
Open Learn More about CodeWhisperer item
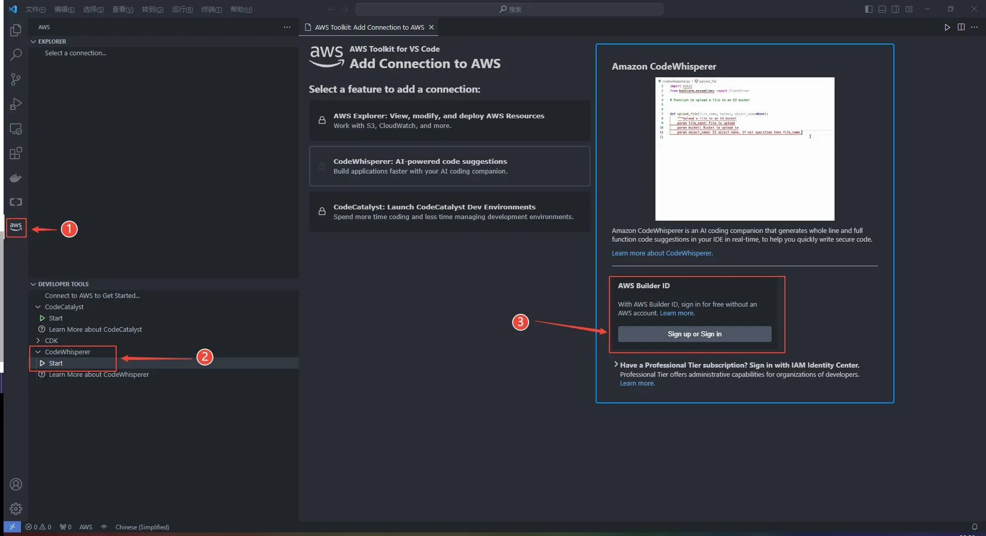[x=99, y=374]
